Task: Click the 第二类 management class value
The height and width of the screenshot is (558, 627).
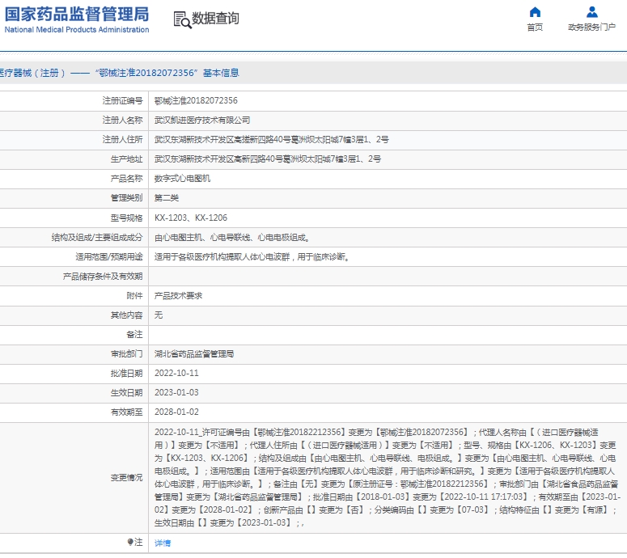Action: pos(167,198)
